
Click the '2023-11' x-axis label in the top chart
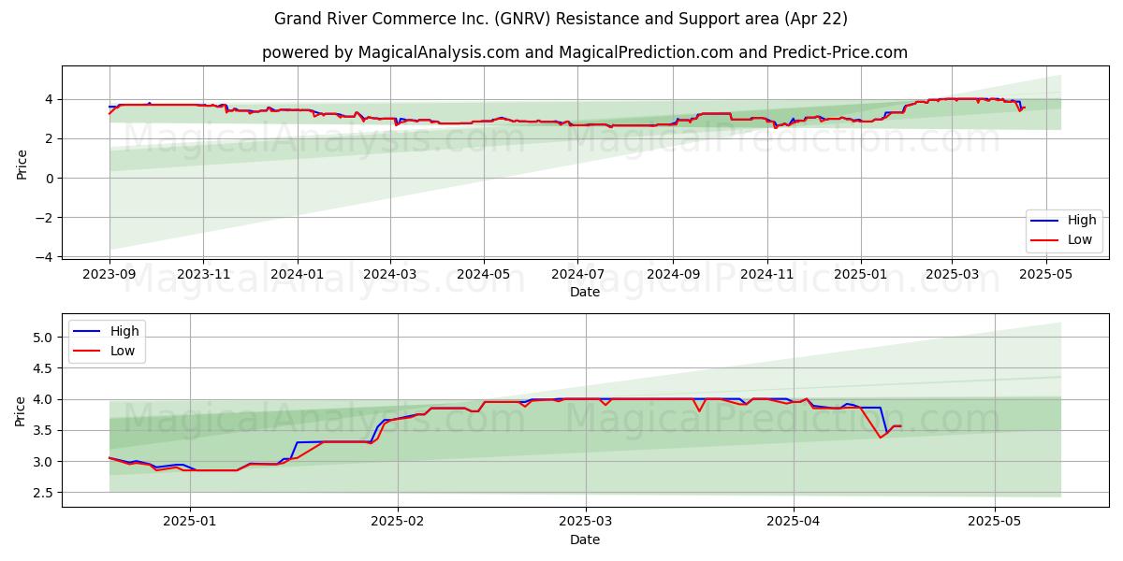tap(203, 275)
